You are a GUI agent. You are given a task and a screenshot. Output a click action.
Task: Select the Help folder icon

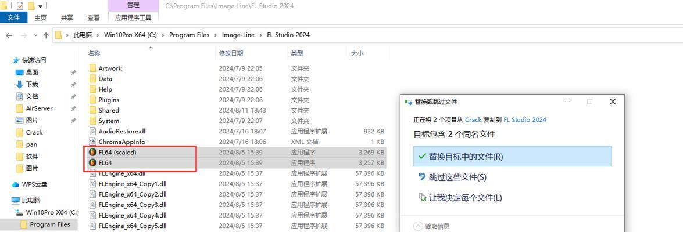pos(92,89)
